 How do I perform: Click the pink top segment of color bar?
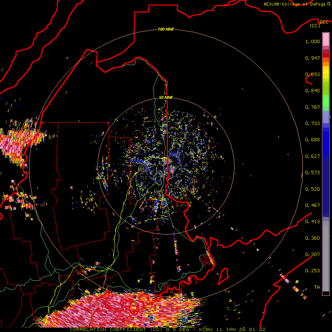pos(326,39)
